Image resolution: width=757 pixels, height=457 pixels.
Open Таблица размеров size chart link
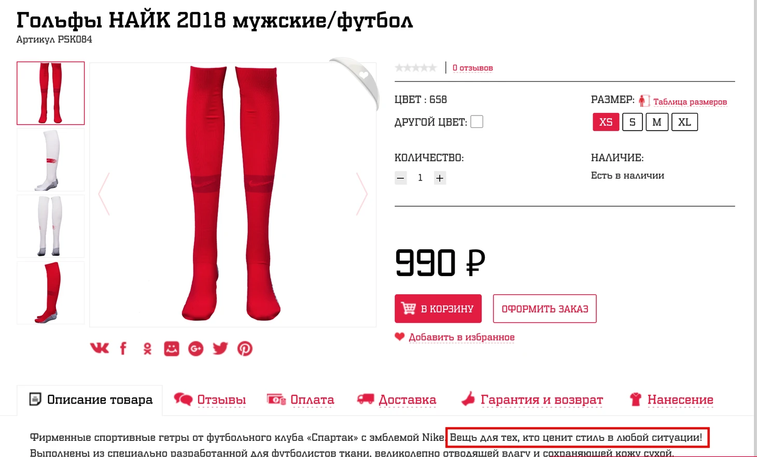point(690,102)
